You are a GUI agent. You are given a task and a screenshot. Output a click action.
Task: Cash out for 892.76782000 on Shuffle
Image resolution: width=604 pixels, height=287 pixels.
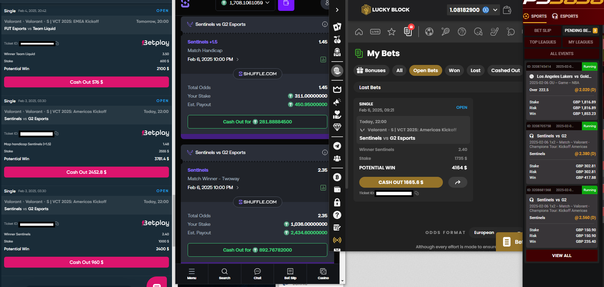257,250
